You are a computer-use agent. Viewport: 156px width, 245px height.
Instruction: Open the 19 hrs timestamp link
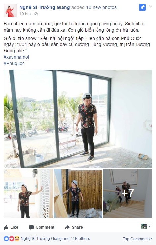25,14
